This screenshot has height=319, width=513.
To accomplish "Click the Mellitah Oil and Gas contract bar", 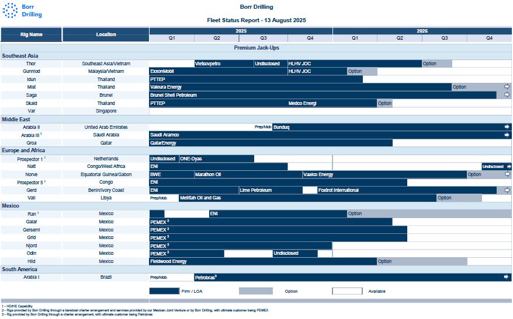I will tap(308, 198).
